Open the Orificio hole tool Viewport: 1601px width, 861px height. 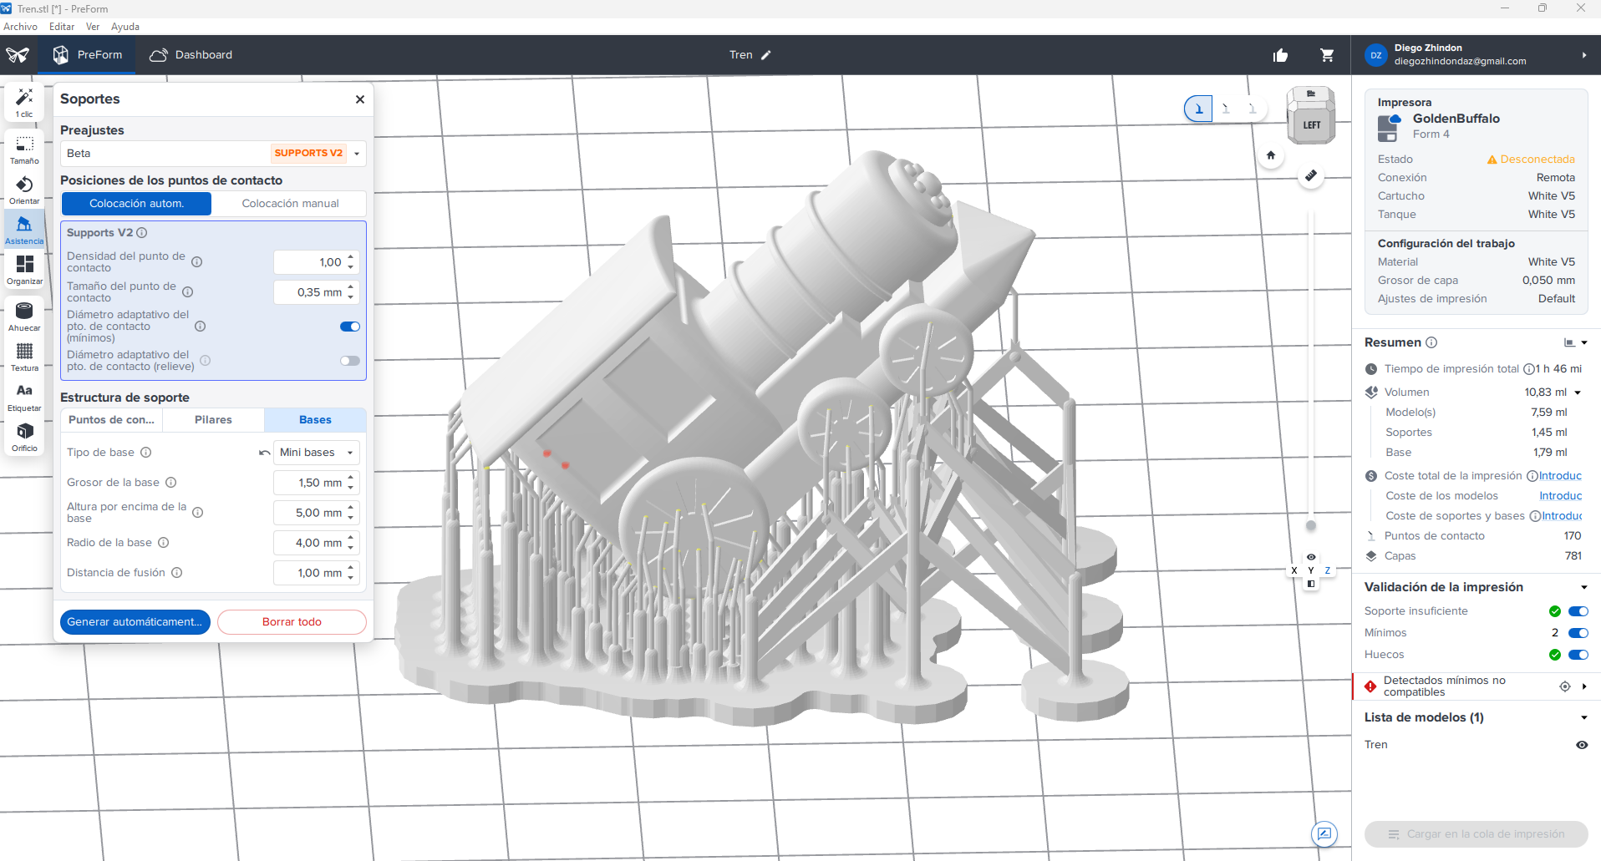click(24, 437)
